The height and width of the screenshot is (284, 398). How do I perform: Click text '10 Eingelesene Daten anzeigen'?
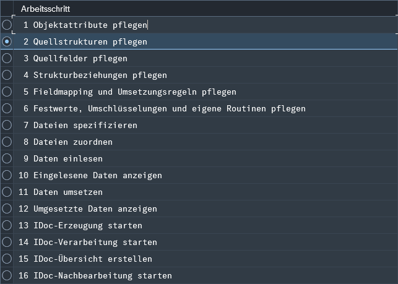90,176
